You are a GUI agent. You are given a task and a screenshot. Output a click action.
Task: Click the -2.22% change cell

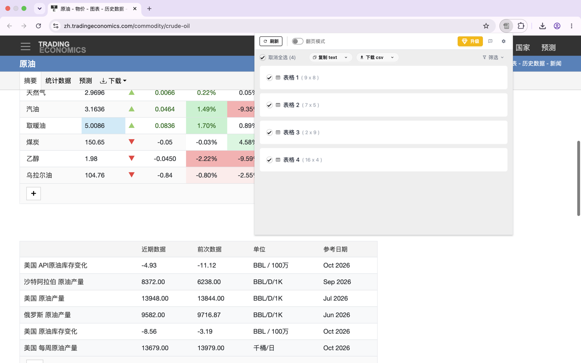(x=207, y=159)
